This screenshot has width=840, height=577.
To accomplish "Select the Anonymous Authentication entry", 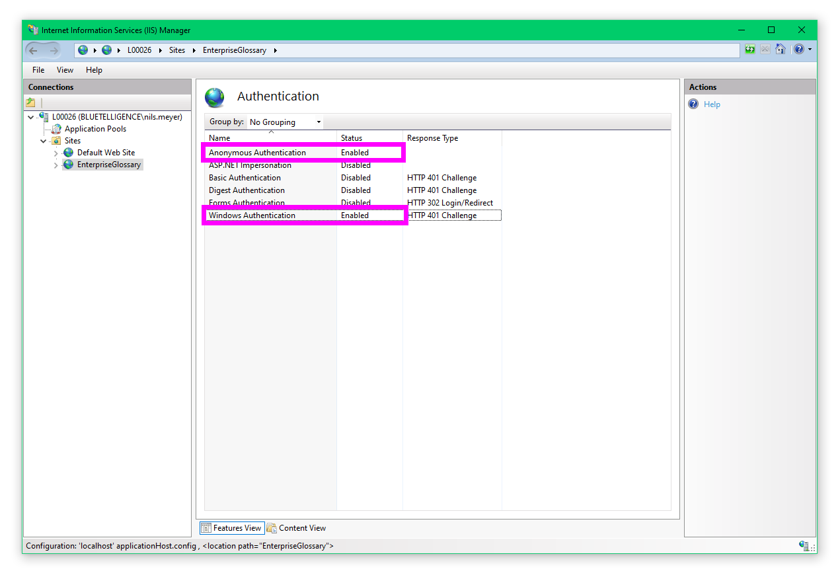I will tap(257, 153).
